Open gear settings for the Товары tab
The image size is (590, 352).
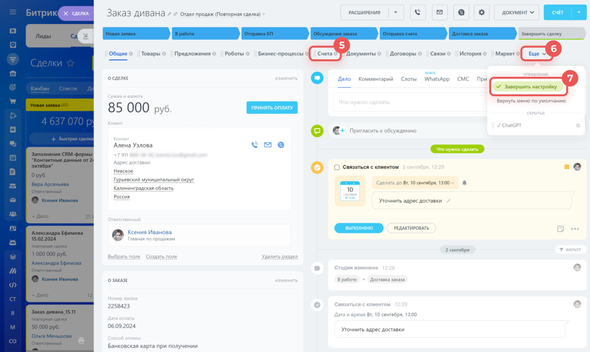164,54
